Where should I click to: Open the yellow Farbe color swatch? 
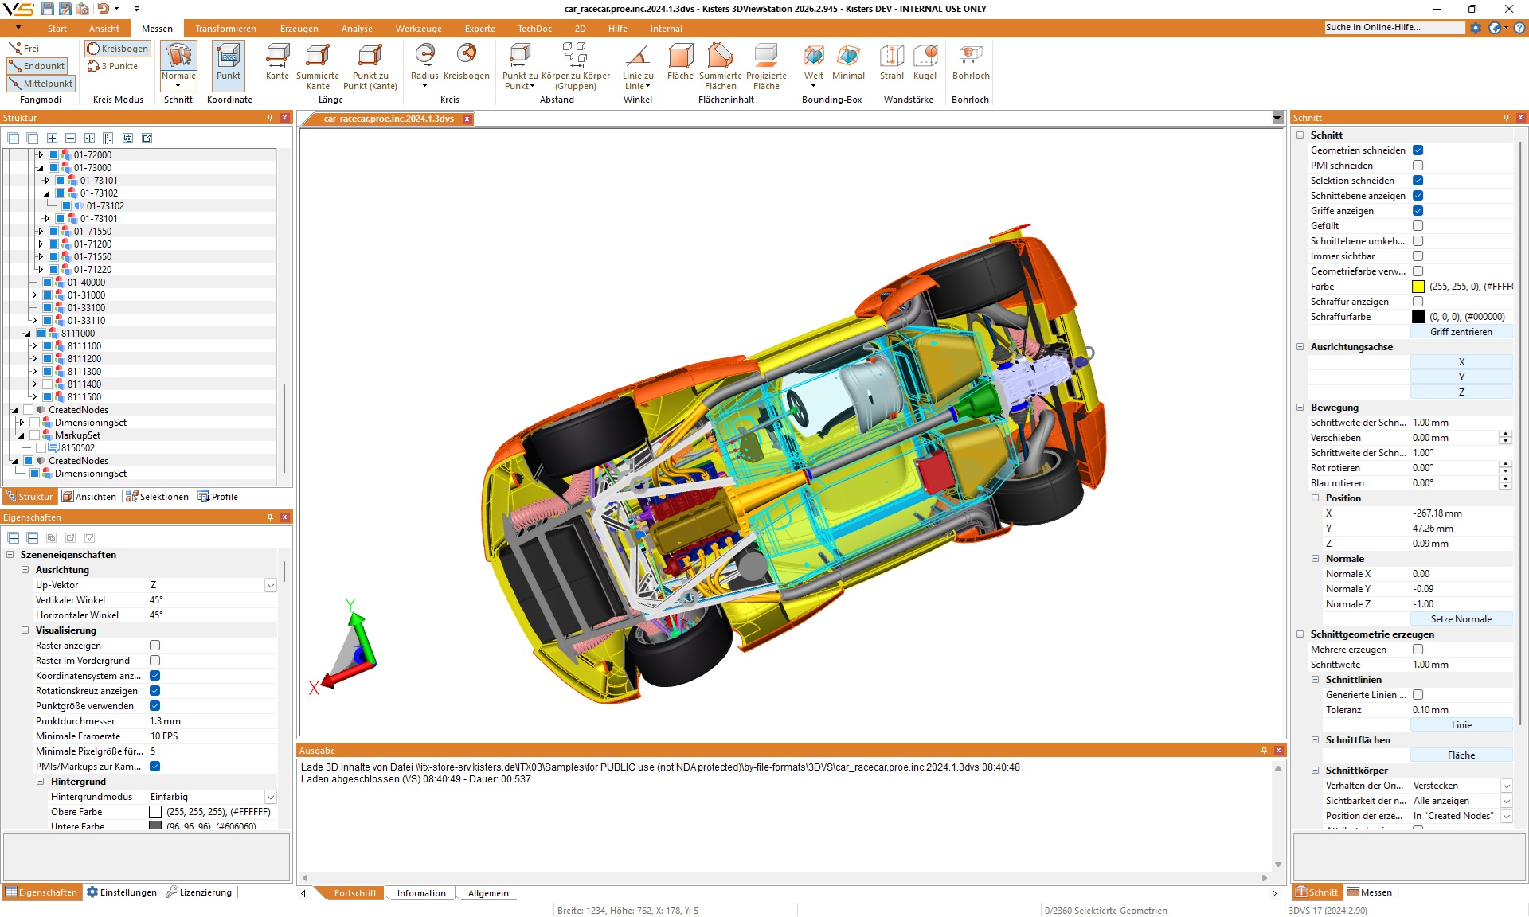pos(1418,287)
